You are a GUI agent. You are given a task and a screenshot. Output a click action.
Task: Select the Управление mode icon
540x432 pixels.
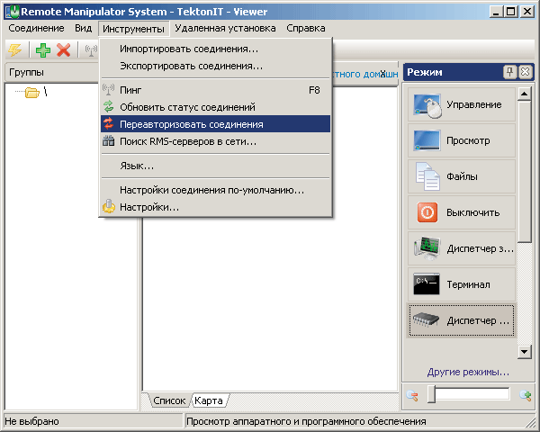coord(427,104)
